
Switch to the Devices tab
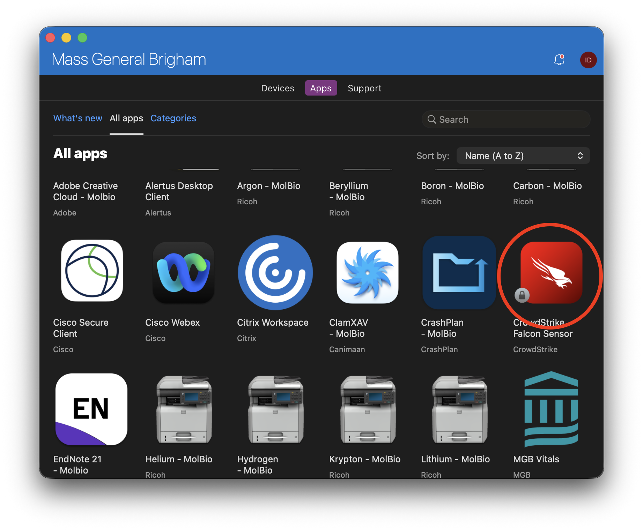click(x=278, y=88)
